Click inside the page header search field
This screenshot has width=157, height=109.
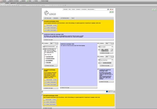(x=101, y=9)
